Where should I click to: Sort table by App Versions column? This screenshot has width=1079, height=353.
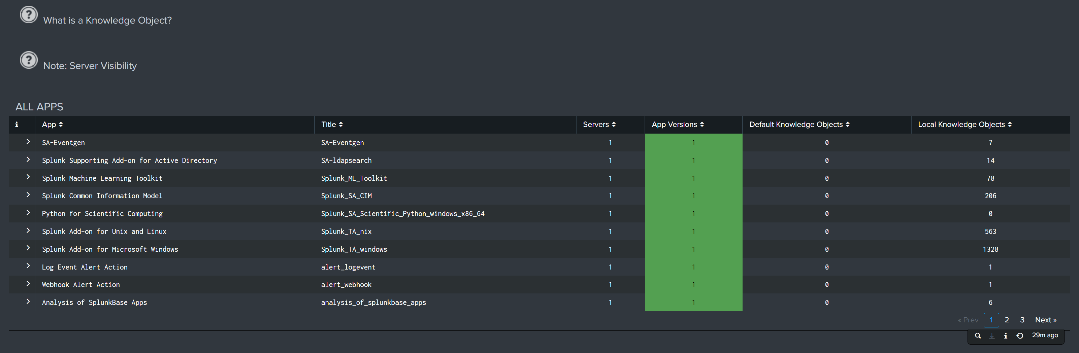pos(678,125)
